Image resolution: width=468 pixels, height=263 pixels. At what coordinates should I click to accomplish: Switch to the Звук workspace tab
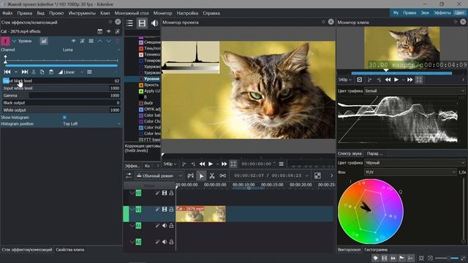[x=425, y=13]
